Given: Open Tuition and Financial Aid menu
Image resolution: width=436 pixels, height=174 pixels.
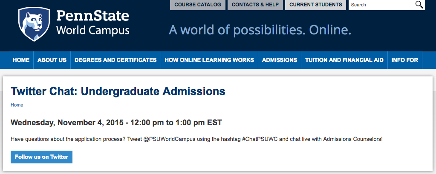Looking at the screenshot, I should click(x=344, y=60).
